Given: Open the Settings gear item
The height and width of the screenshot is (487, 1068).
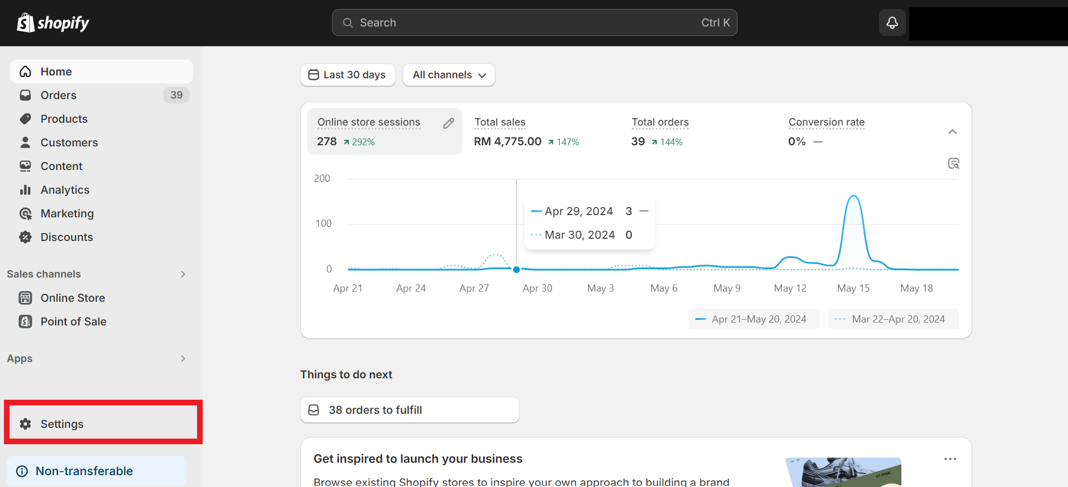Looking at the screenshot, I should pyautogui.click(x=101, y=423).
